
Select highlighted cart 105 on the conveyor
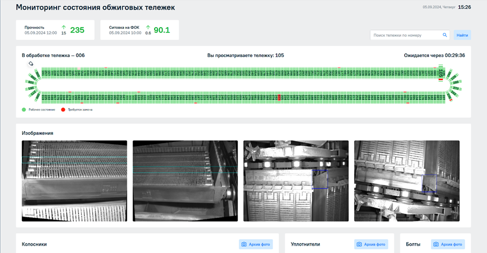pyautogui.click(x=440, y=73)
